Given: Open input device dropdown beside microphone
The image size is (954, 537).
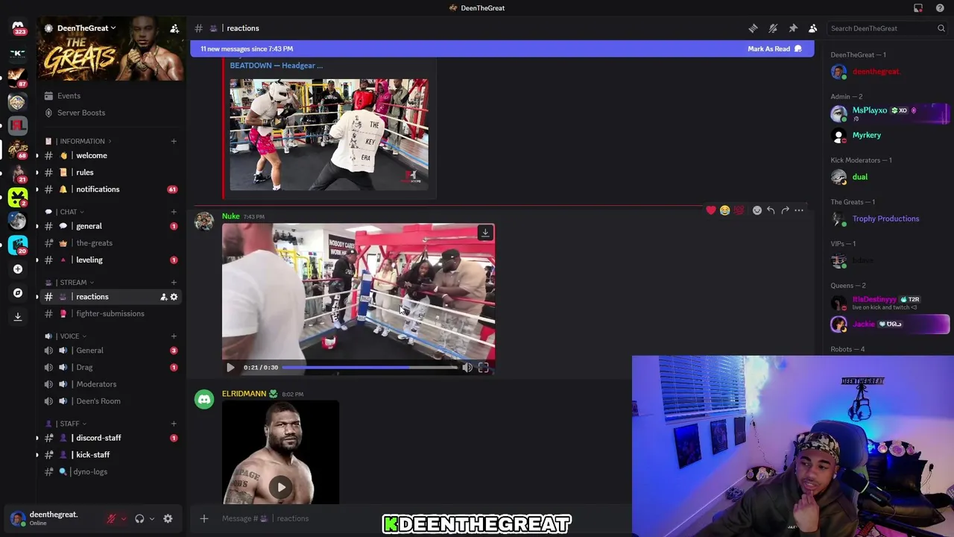Looking at the screenshot, I should (124, 518).
